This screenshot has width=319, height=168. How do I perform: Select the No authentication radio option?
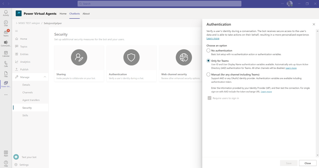coord(208,50)
